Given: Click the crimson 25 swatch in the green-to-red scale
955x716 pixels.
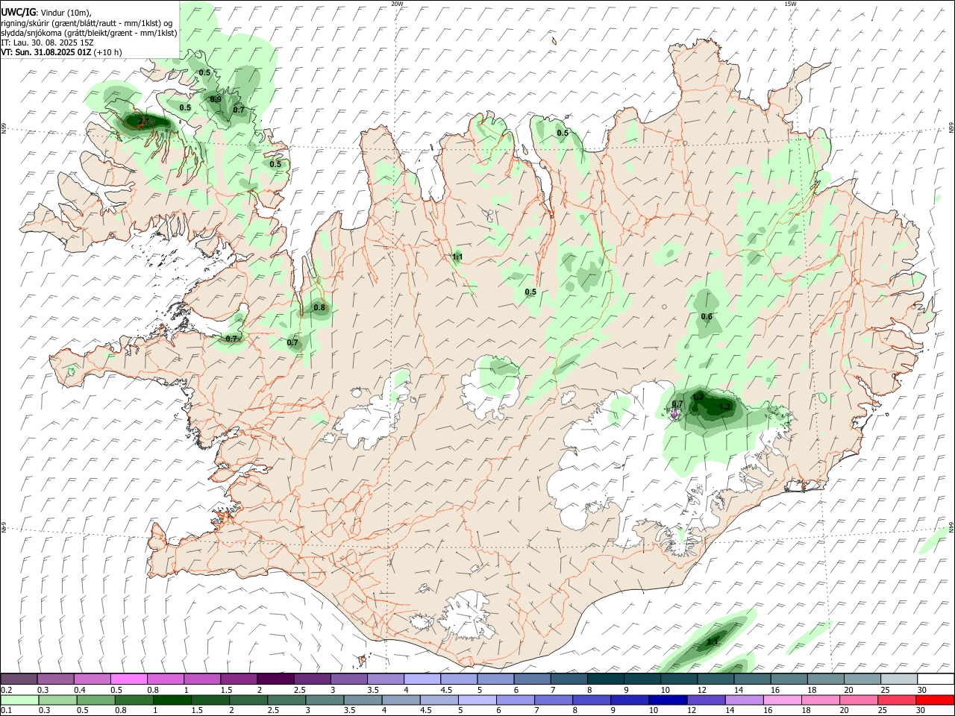Looking at the screenshot, I should tap(898, 700).
